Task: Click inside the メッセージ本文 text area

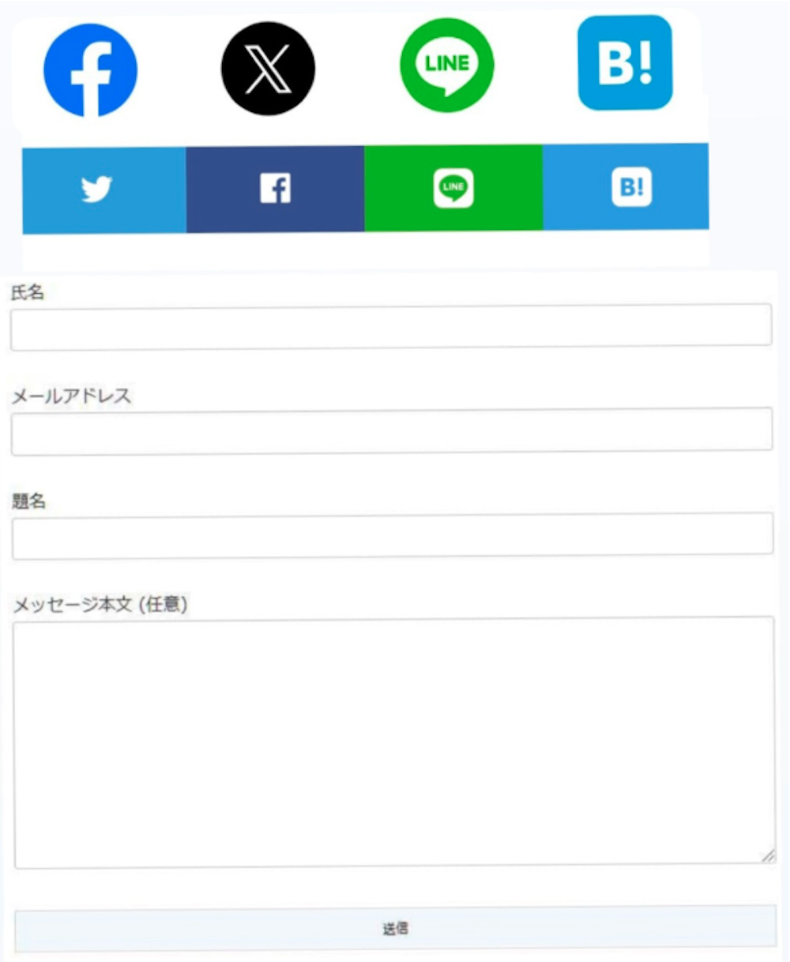Action: pyautogui.click(x=394, y=742)
